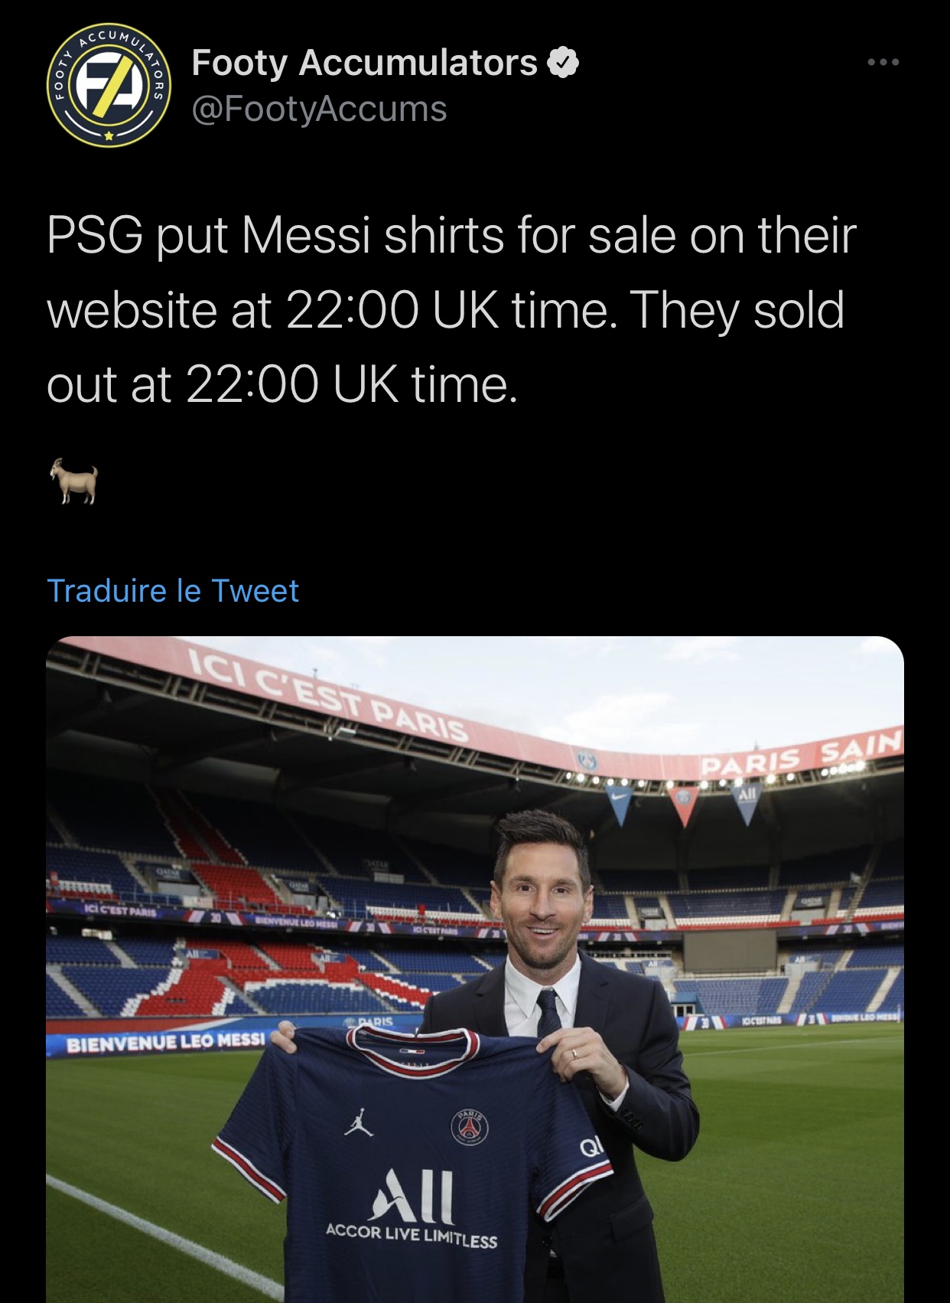950x1303 pixels.
Task: Tap the white collar stripe of the shirt
Action: point(412,1043)
